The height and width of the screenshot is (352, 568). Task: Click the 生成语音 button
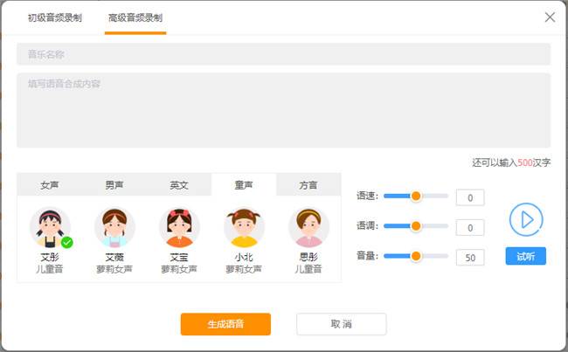pos(225,324)
